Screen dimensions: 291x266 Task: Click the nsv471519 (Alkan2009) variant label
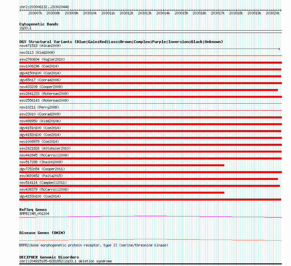click(x=40, y=46)
